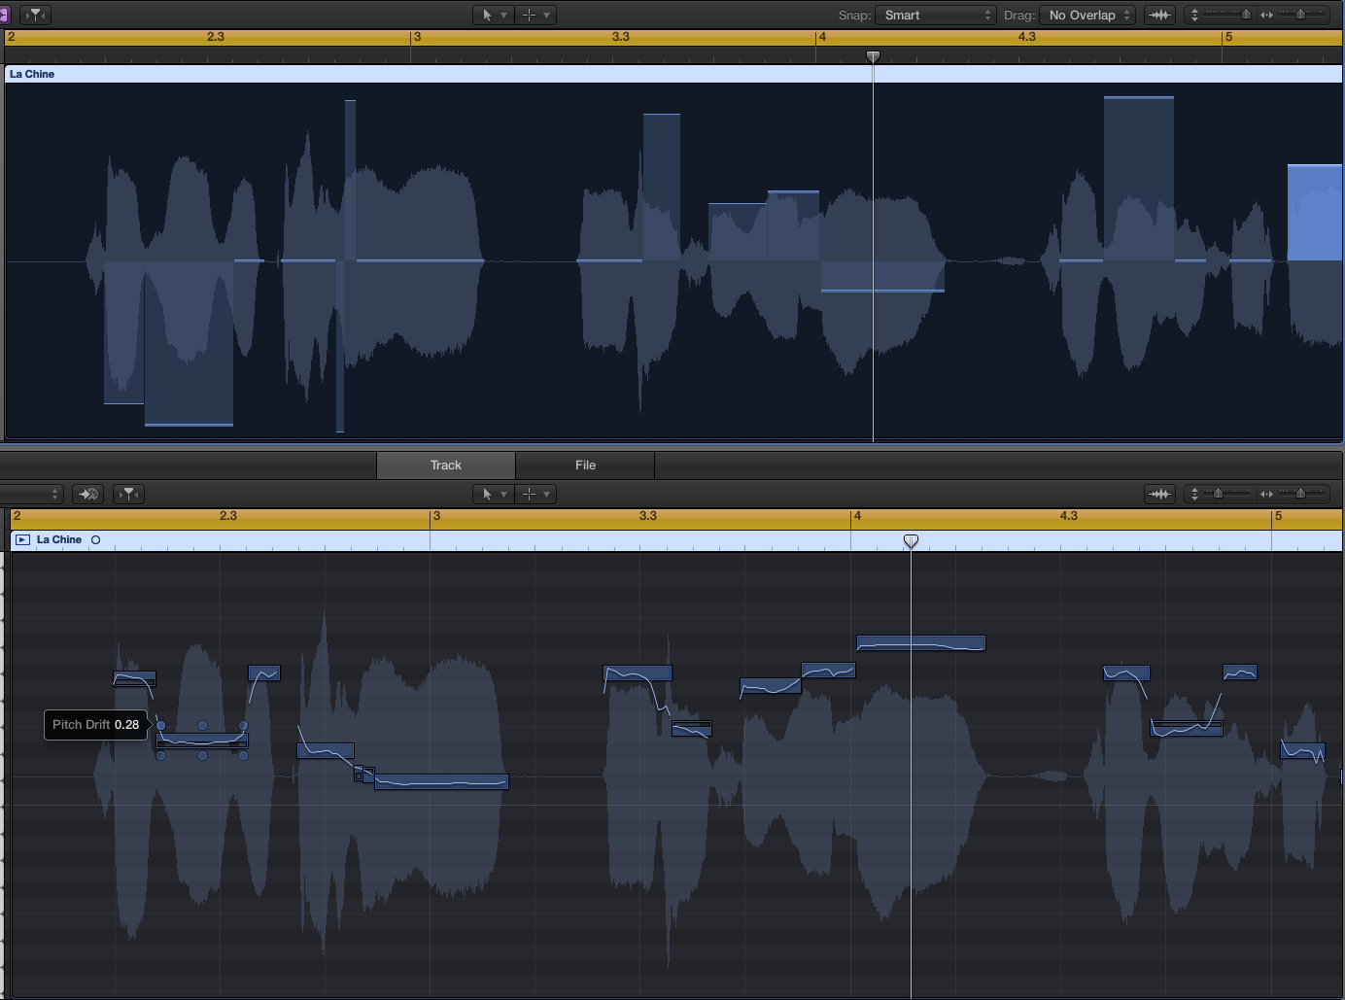
Task: Select the Pointer tool in the editor toolbar
Action: (488, 494)
